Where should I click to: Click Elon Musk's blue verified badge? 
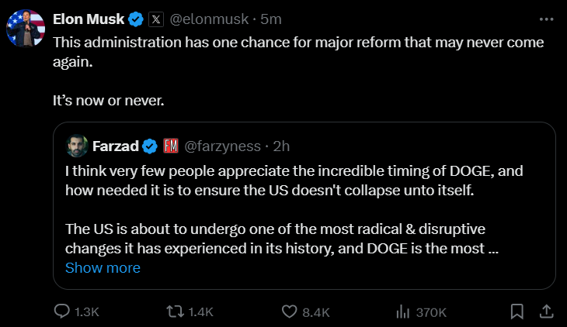pos(135,19)
